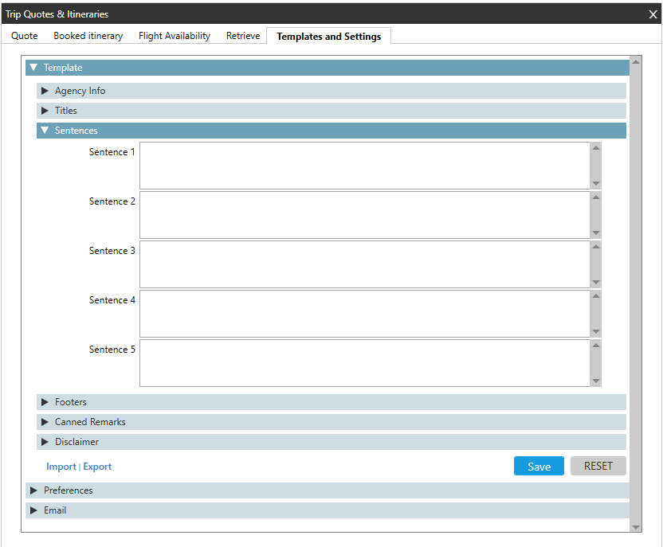Click the Sentence 5 scroll down arrow
This screenshot has height=547, width=663.
[x=596, y=381]
